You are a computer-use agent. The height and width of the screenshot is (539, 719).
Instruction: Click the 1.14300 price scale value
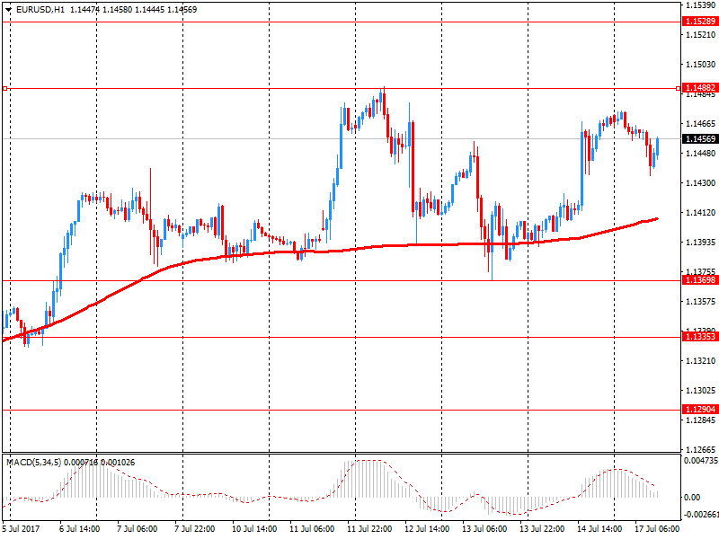[x=701, y=183]
